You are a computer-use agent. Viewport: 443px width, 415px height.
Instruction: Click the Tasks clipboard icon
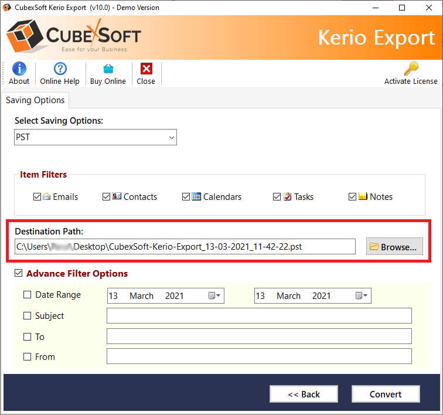click(x=288, y=196)
